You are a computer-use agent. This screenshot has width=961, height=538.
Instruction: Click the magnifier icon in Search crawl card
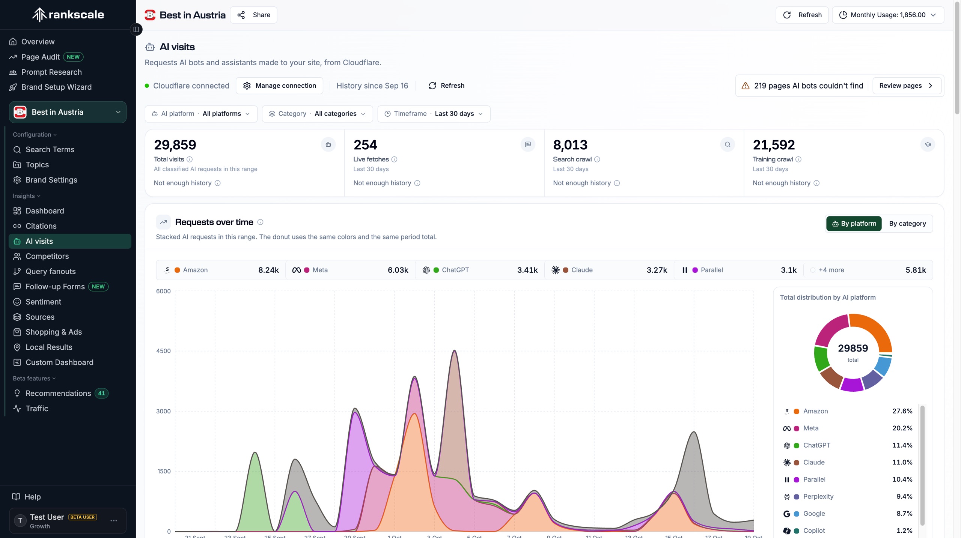(728, 144)
